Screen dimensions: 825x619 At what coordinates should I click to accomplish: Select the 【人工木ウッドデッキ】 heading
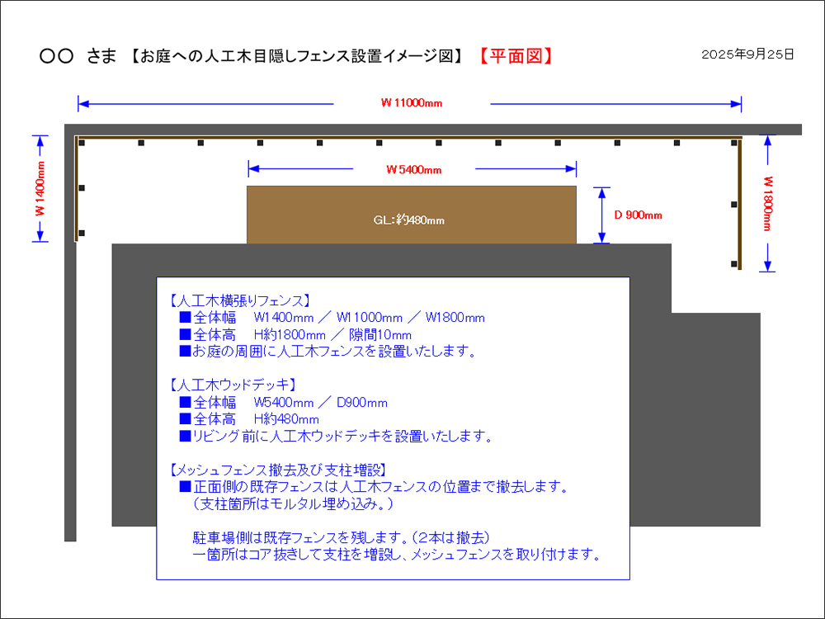coord(233,385)
